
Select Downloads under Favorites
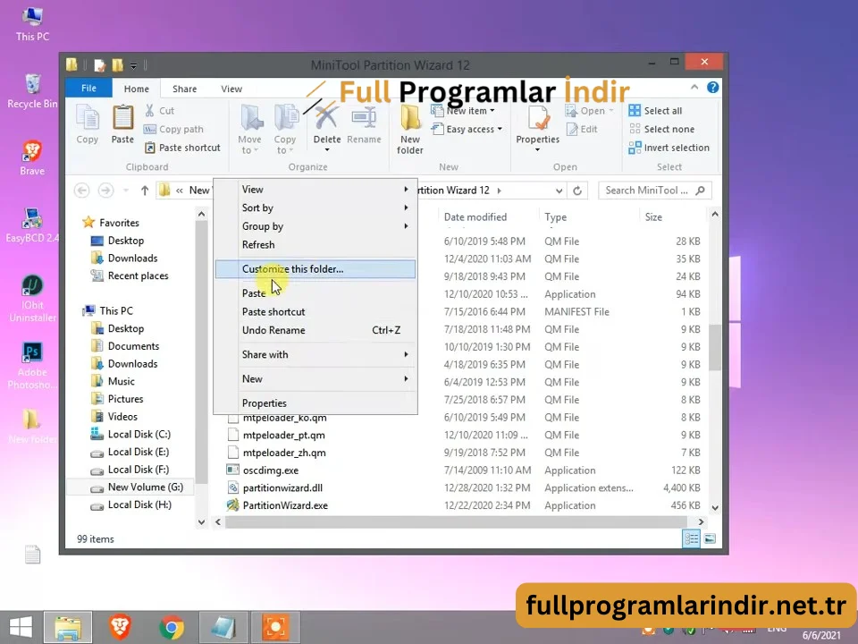132,258
